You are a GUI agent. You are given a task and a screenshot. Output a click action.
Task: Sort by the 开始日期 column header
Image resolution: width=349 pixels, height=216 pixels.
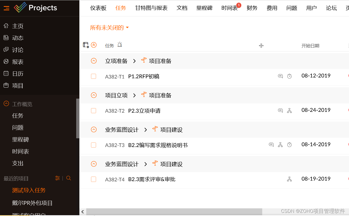[310, 45]
